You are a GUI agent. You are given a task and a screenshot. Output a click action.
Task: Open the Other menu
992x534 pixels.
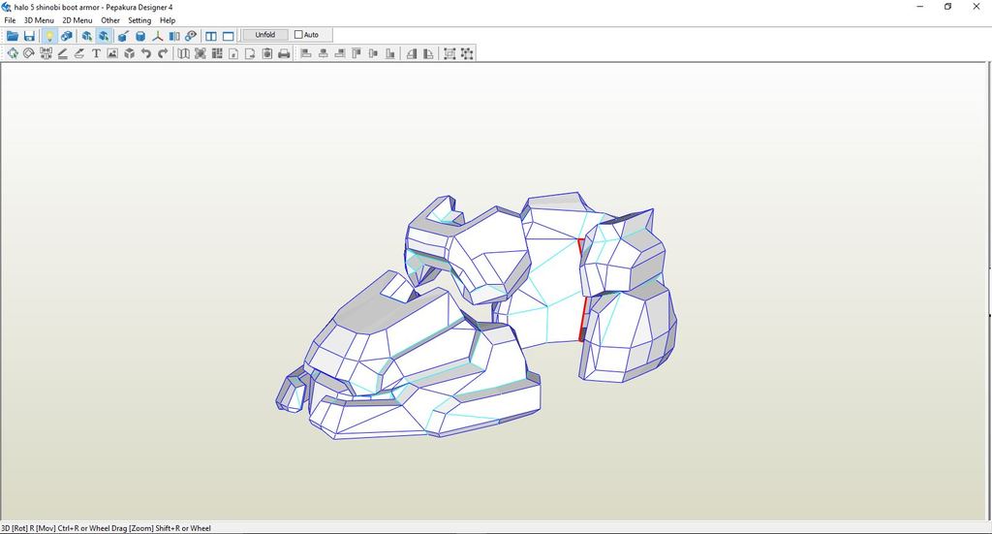[x=110, y=20]
